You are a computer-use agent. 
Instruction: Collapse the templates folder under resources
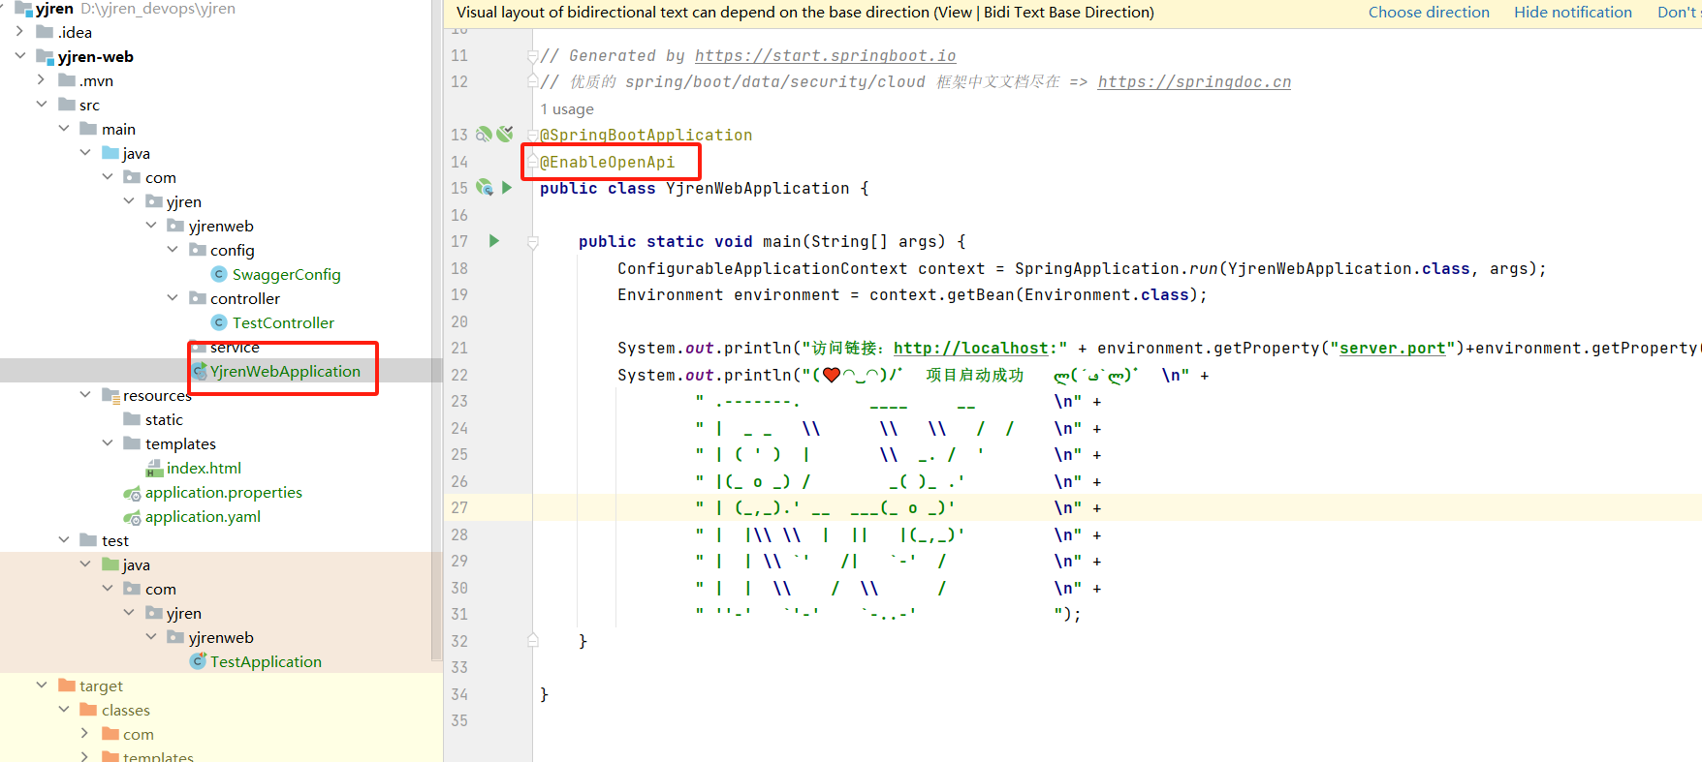click(x=107, y=443)
